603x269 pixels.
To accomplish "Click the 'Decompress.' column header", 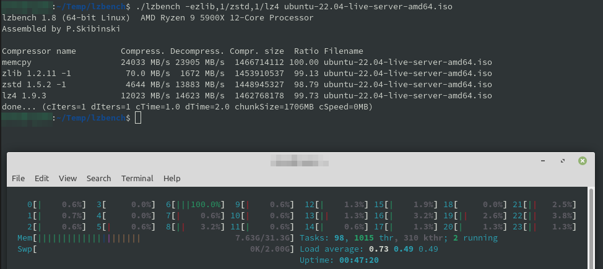I will (x=197, y=51).
